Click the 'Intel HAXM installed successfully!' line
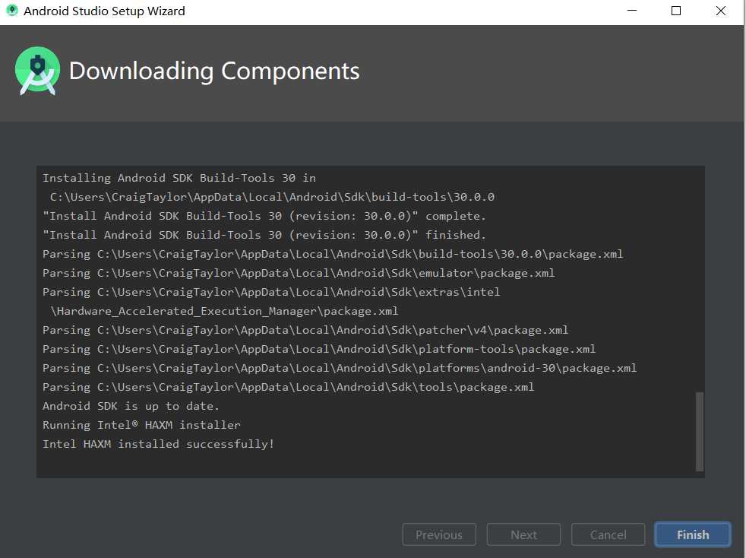746x558 pixels. [x=159, y=444]
